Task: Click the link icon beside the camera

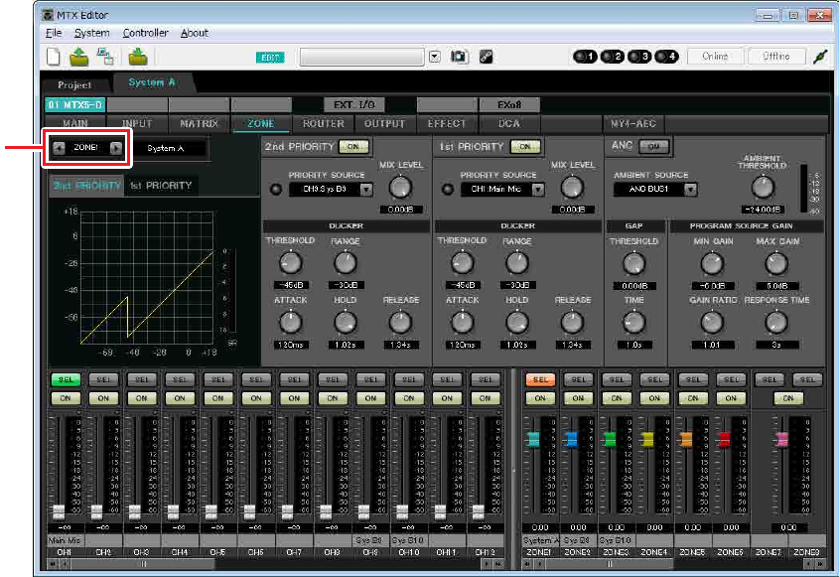Action: point(487,57)
